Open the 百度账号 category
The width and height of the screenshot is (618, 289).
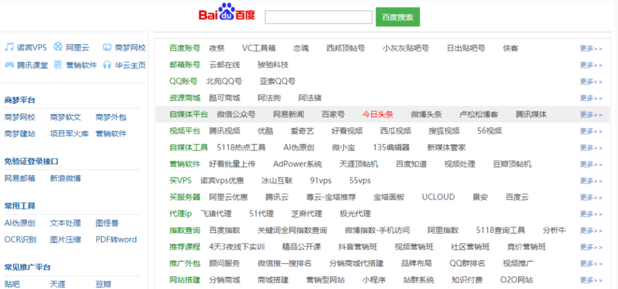[x=185, y=48]
